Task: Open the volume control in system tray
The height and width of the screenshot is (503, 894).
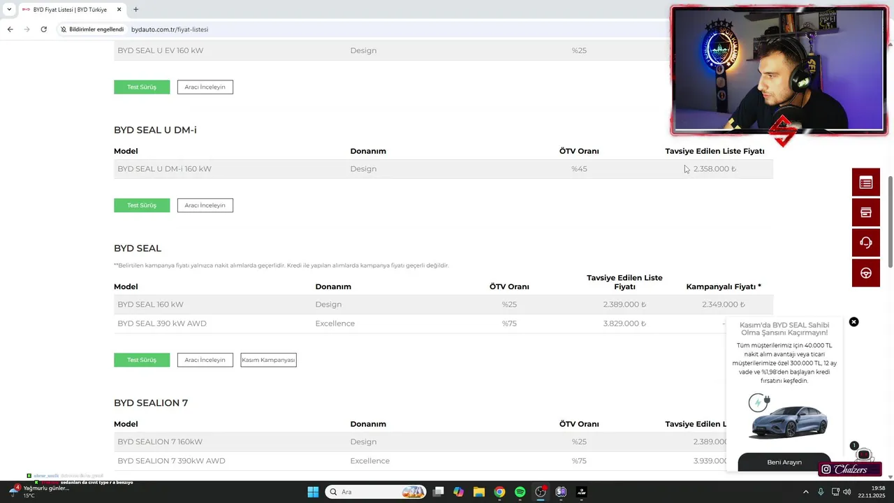Action: click(847, 492)
